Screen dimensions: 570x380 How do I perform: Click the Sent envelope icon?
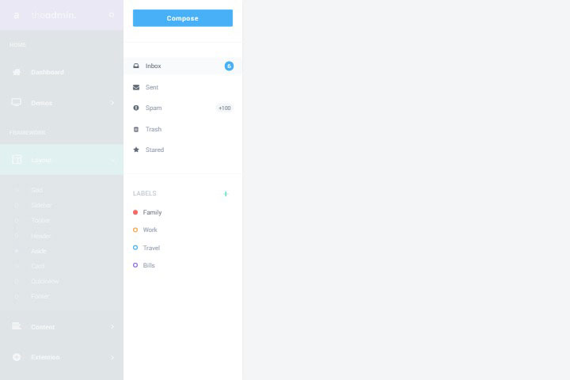tap(136, 87)
